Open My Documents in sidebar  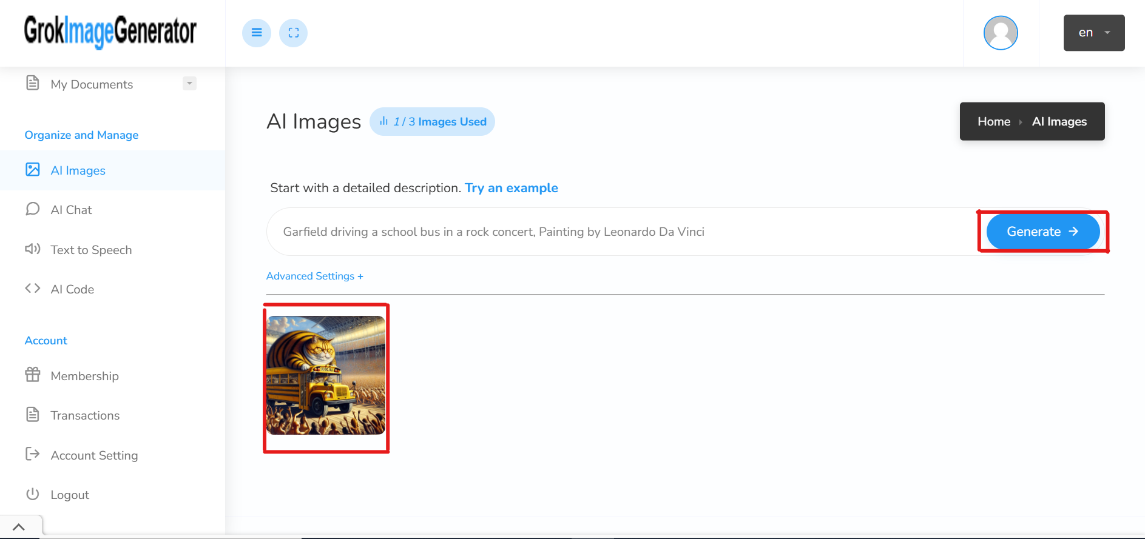[92, 84]
